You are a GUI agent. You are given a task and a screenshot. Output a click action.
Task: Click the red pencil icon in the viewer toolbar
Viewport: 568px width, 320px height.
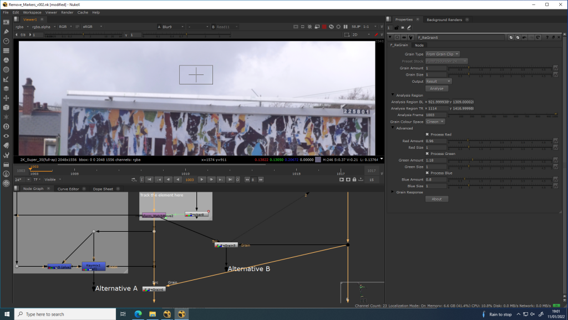[376, 35]
